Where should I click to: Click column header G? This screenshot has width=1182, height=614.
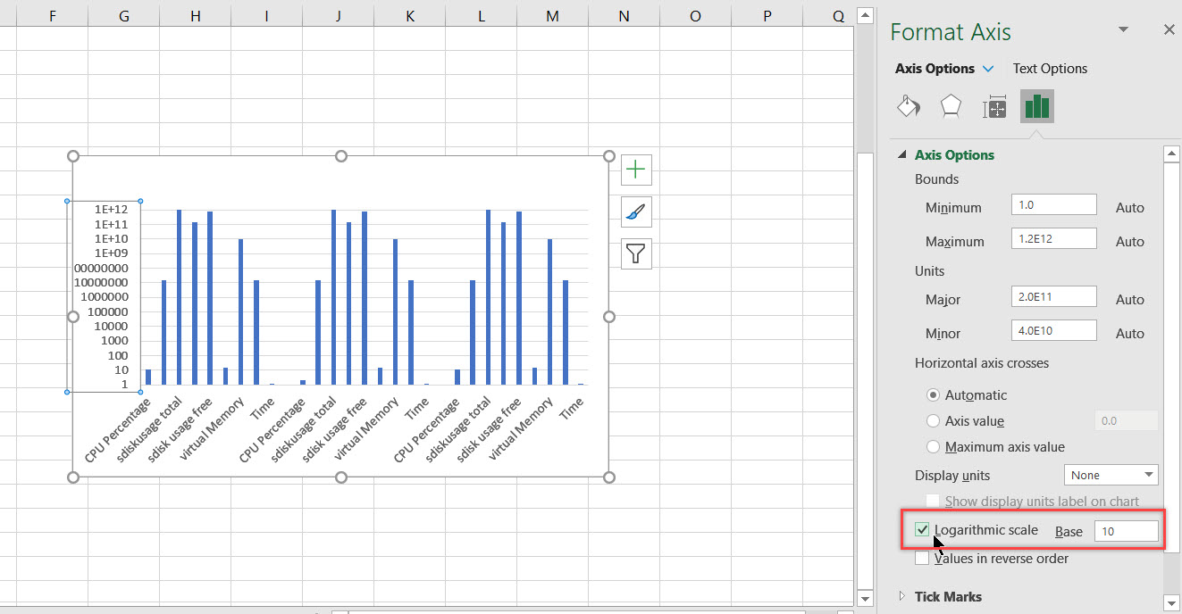[123, 16]
